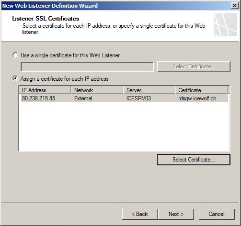Sort by Server column header
The height and width of the screenshot is (226, 241).
pos(149,90)
